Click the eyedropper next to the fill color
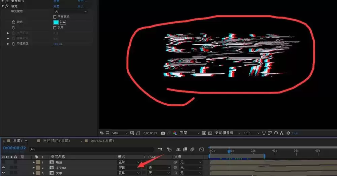 point(63,22)
